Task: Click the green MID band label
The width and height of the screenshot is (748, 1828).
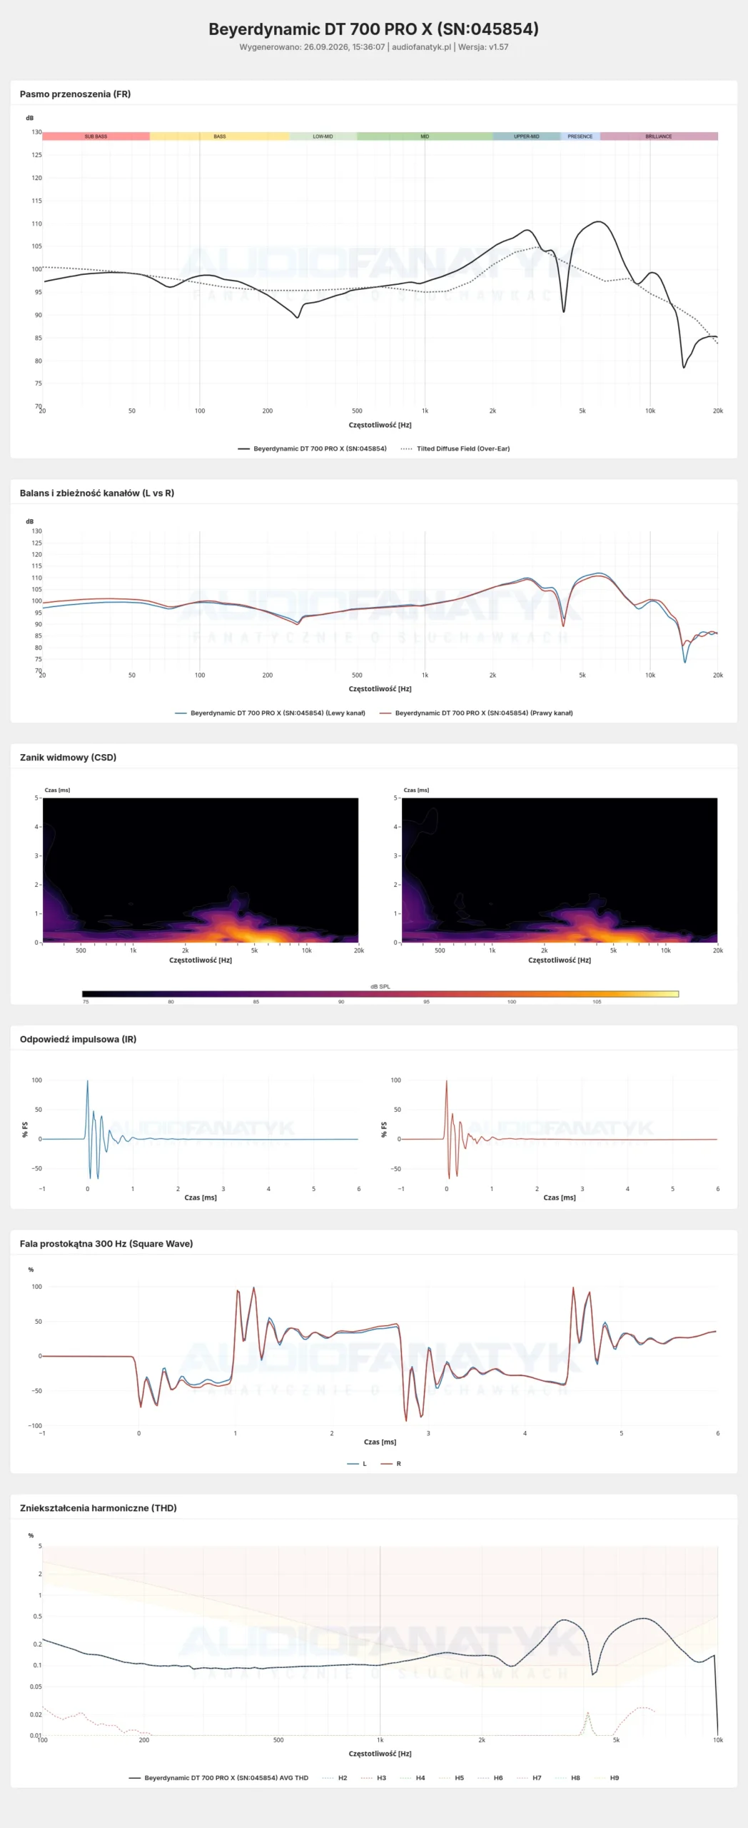Action: coord(425,136)
